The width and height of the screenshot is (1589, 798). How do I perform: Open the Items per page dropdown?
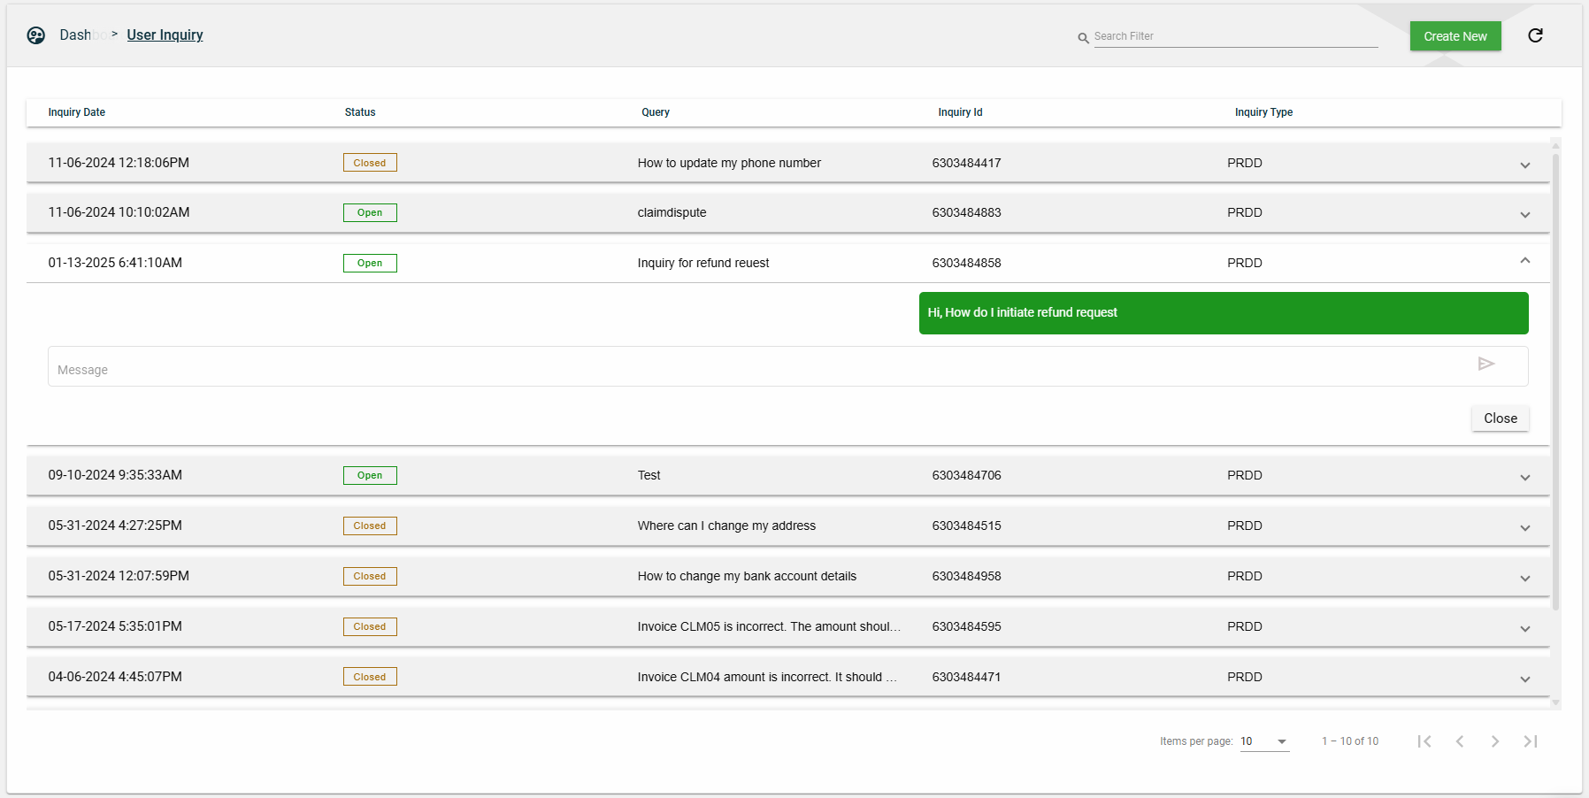(x=1264, y=741)
